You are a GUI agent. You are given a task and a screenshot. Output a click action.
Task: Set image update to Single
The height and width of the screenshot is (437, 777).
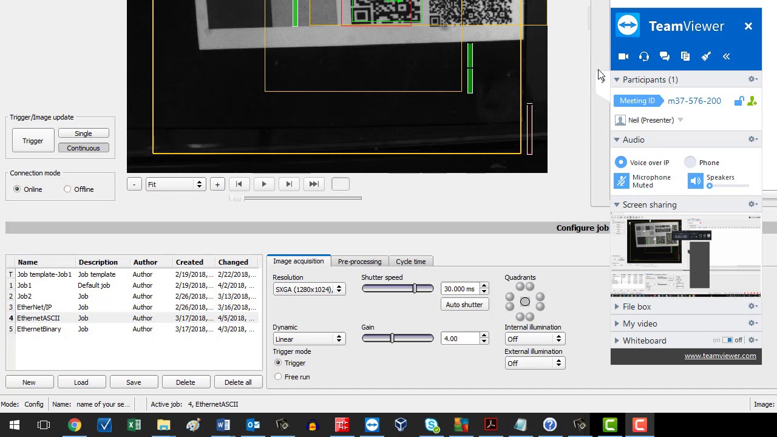point(83,134)
